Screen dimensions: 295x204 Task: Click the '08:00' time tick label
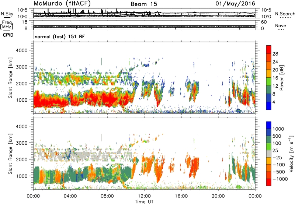coord(107,196)
